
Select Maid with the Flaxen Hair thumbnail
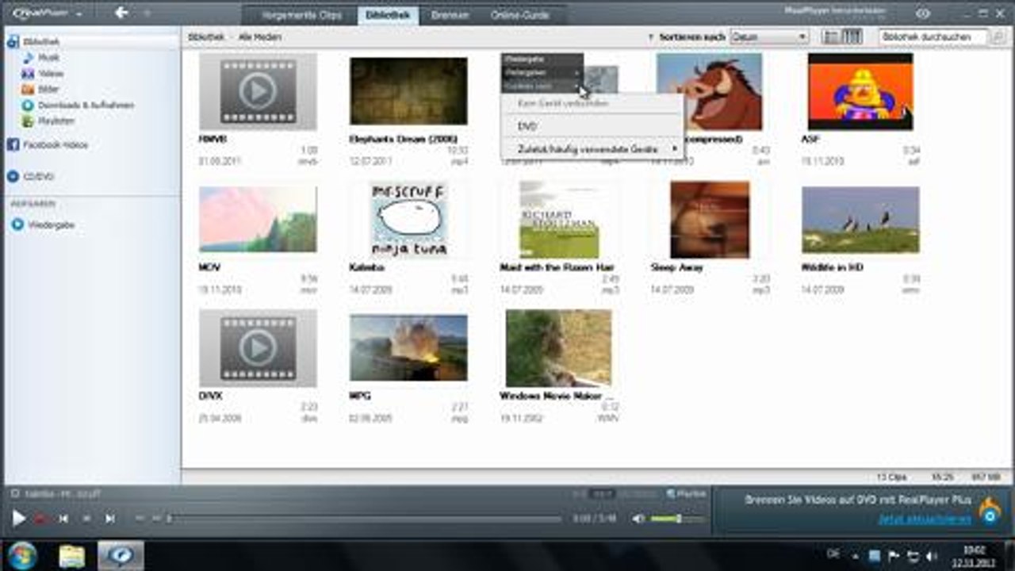click(559, 220)
